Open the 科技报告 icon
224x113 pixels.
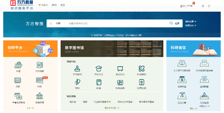[142, 69]
